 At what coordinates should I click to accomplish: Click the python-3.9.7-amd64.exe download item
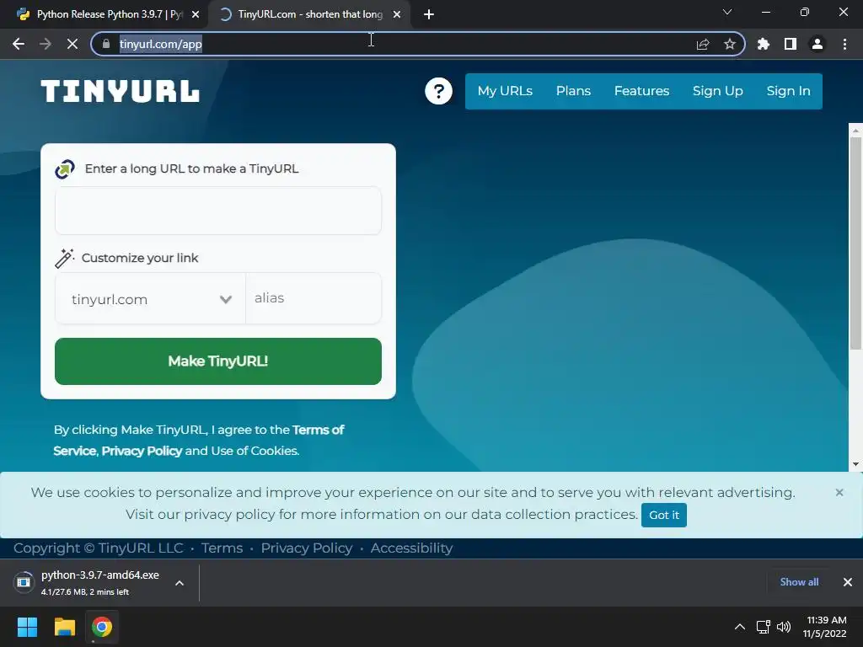click(x=99, y=582)
